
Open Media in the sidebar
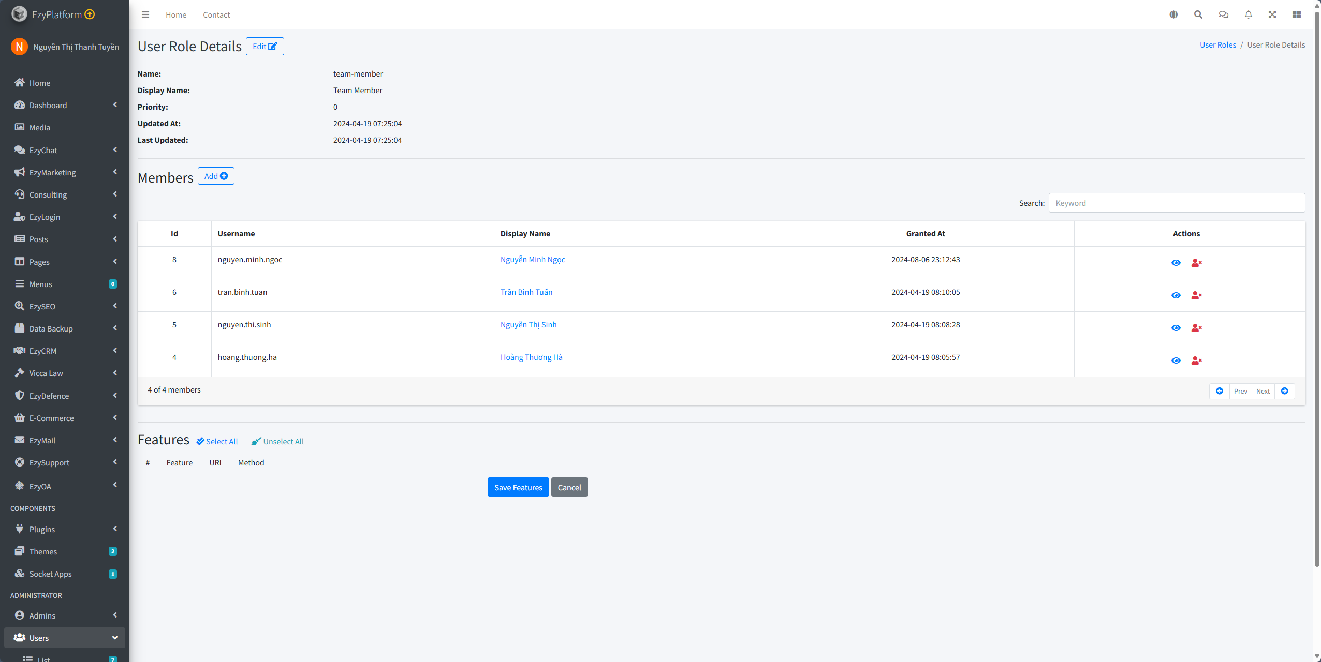click(40, 127)
